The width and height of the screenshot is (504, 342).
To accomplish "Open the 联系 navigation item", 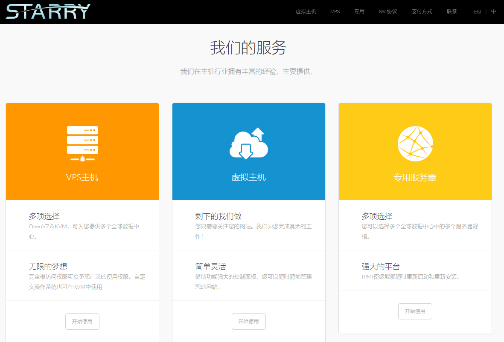I will click(452, 11).
